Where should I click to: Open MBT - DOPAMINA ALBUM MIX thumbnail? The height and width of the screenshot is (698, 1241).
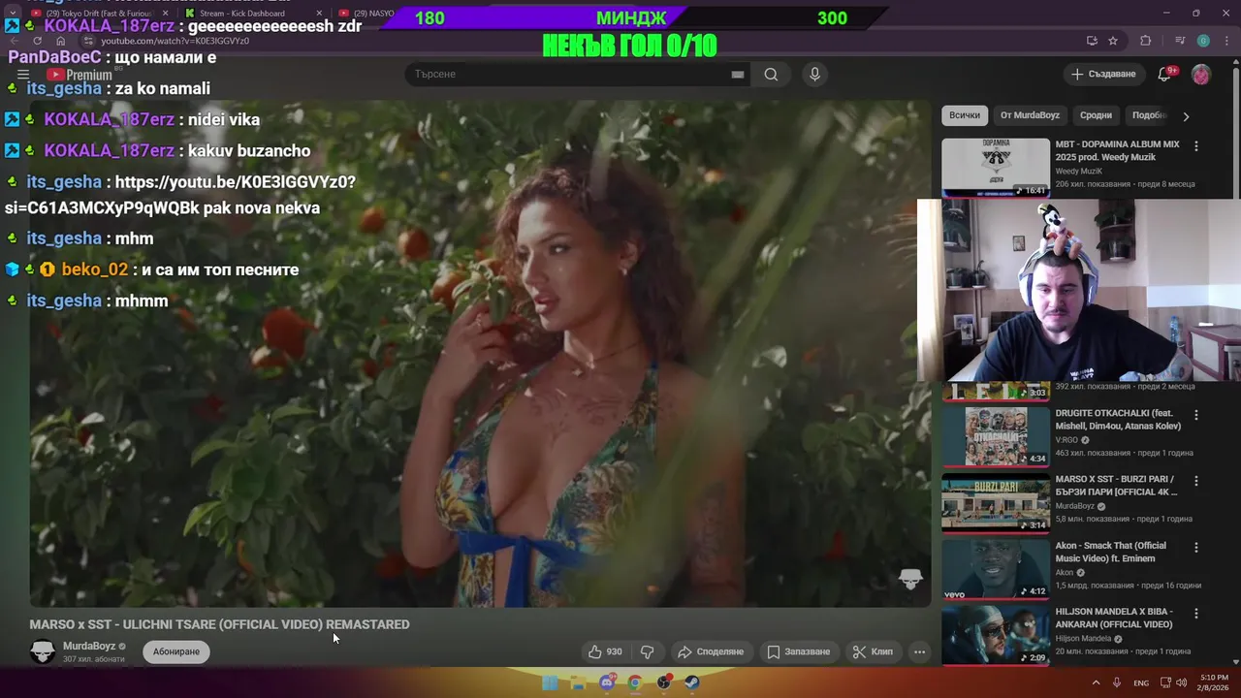tap(996, 167)
